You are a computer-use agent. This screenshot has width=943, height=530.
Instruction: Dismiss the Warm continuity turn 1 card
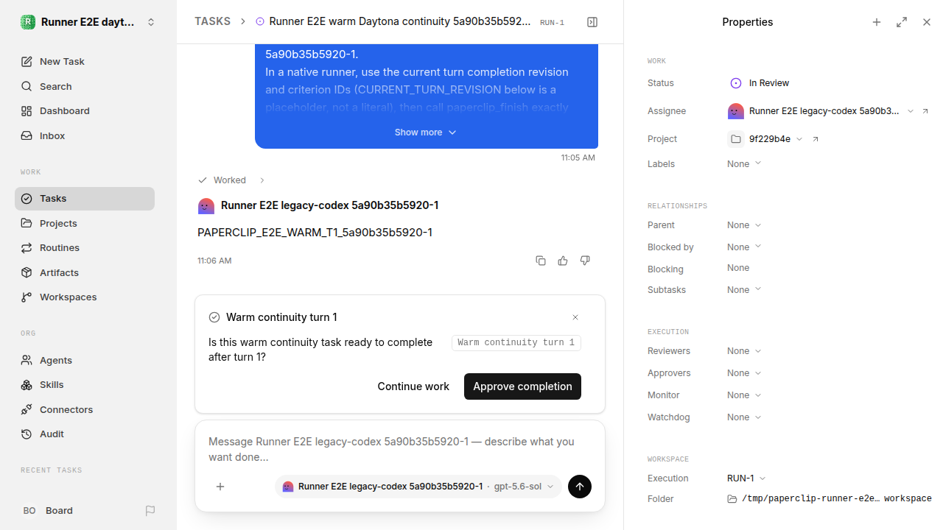coord(575,317)
